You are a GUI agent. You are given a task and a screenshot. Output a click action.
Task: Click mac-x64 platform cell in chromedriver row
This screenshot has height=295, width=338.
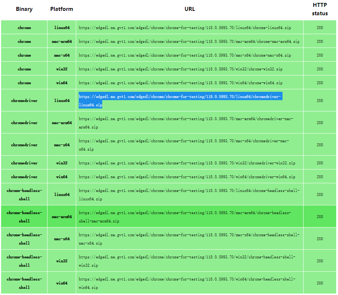pos(62,145)
